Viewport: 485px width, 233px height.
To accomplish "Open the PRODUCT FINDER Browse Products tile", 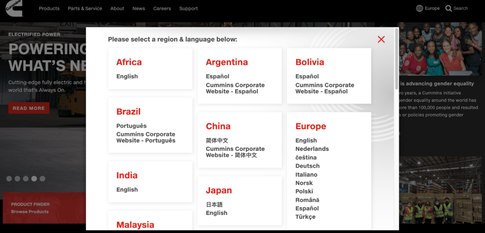I will coord(44,208).
